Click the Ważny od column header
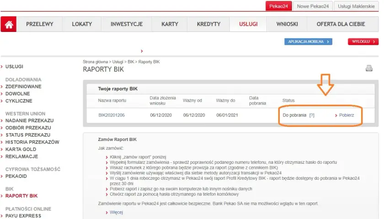This screenshot has height=219, width=384. (x=192, y=100)
